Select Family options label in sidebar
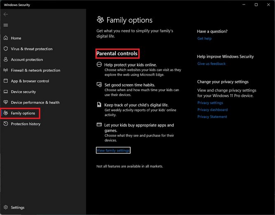The height and width of the screenshot is (215, 275). pyautogui.click(x=23, y=113)
